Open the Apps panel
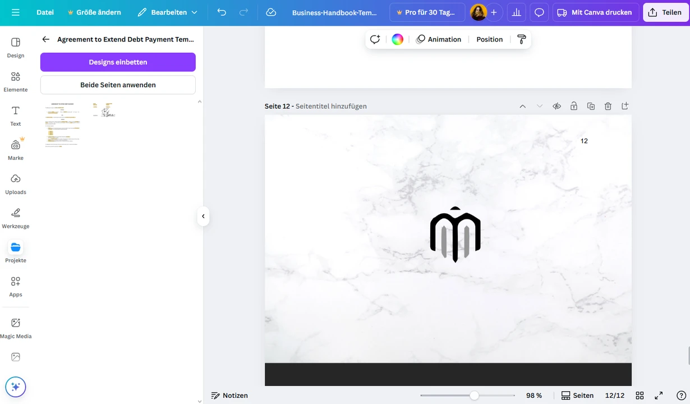The width and height of the screenshot is (690, 404). coord(16,287)
